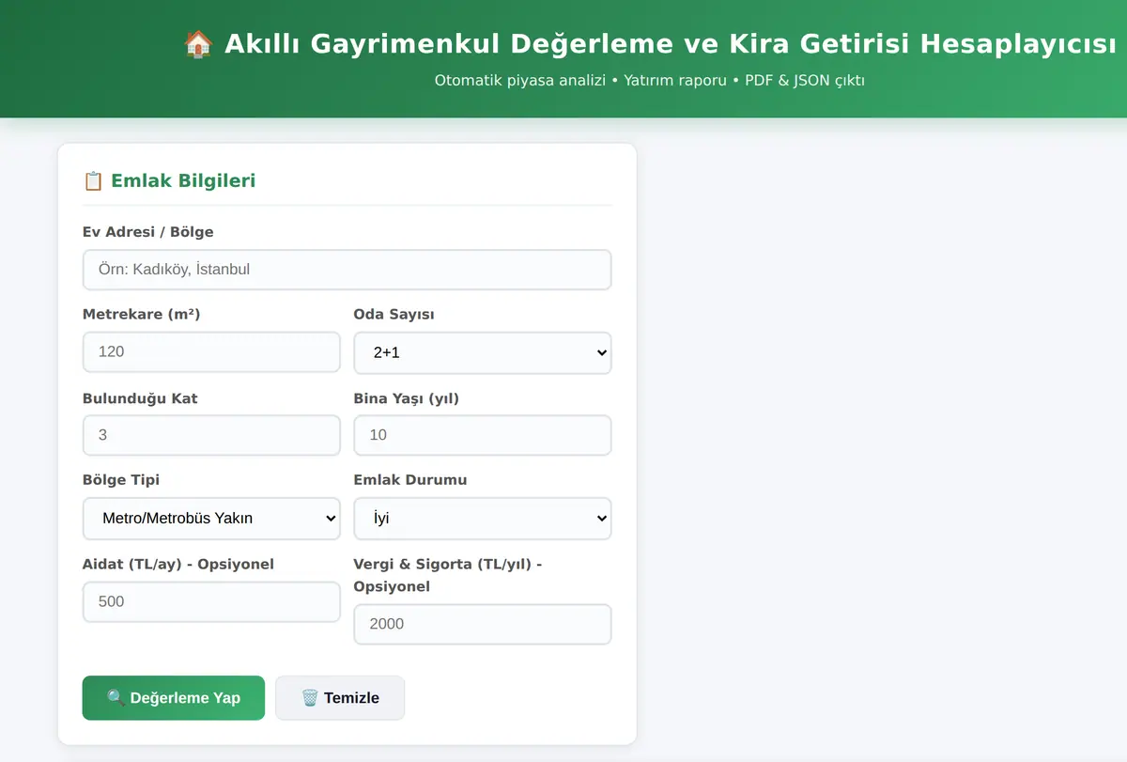
Task: Click the Bina Yaşı (yıl) label
Action: coord(407,398)
